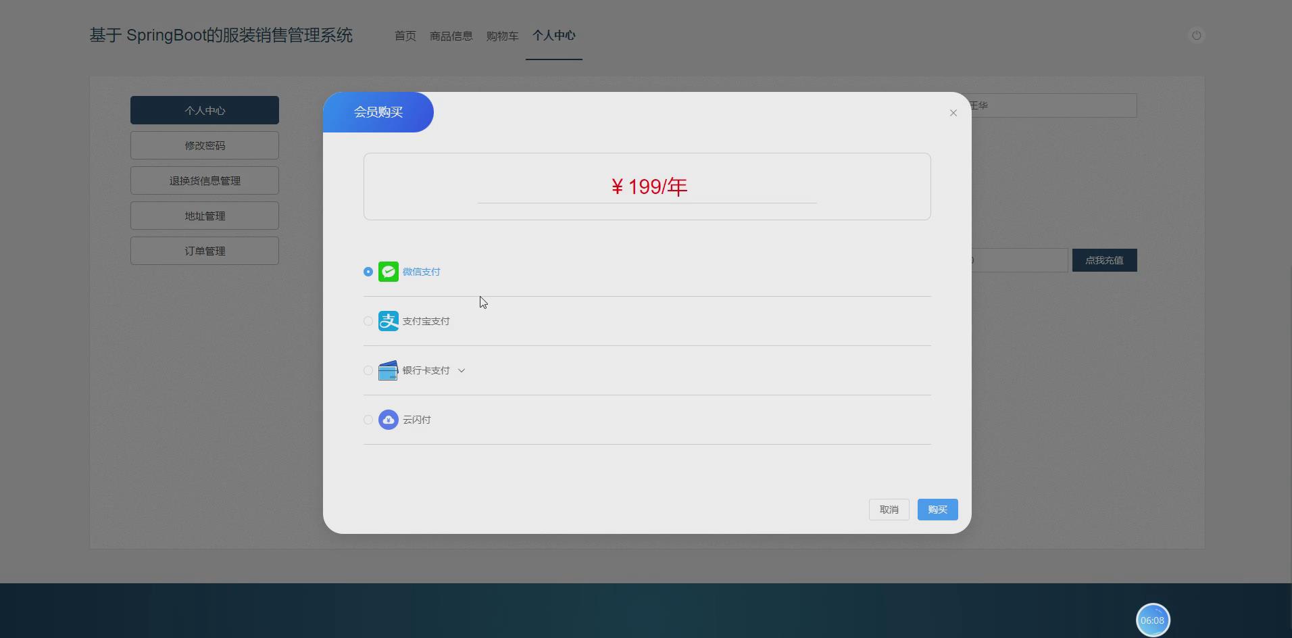This screenshot has height=638, width=1292.
Task: Select the 云闪付 radio button
Action: (368, 420)
